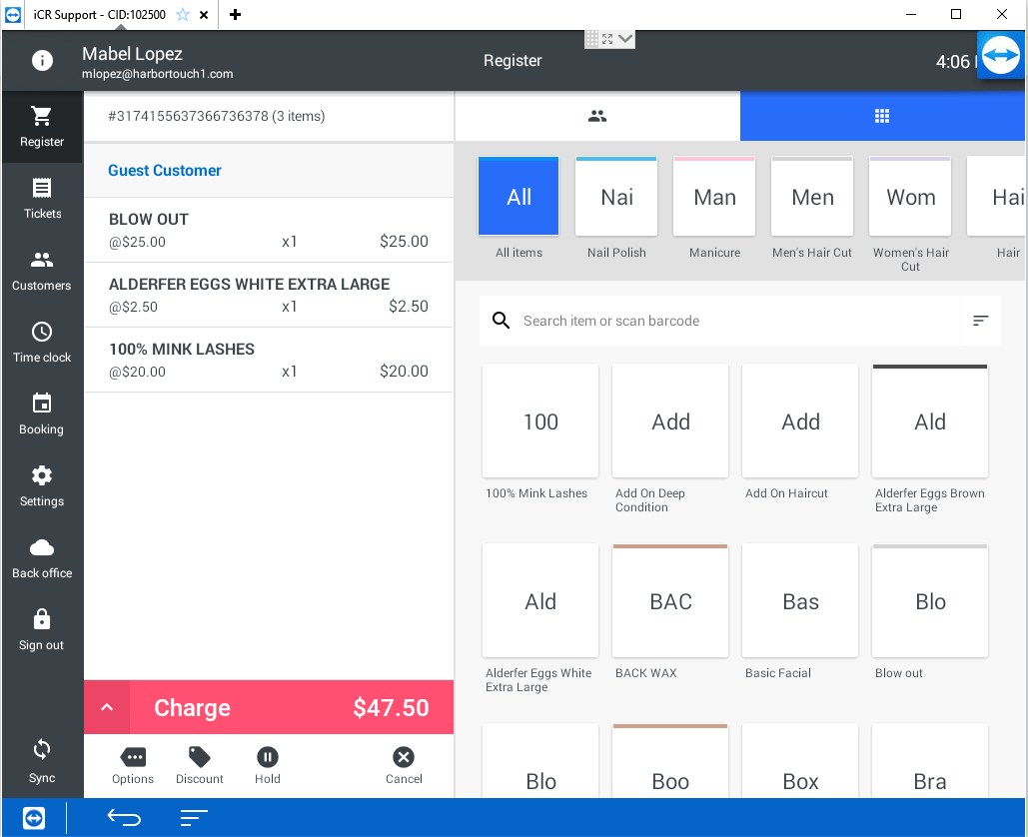The image size is (1028, 837).
Task: Switch to the customers tab
Action: coord(597,116)
